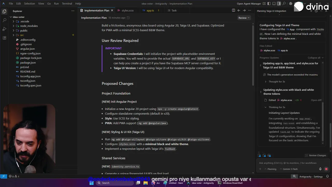Click the Chrome browser icon in title bar
The height and width of the screenshot is (187, 332).
[x=291, y=4]
